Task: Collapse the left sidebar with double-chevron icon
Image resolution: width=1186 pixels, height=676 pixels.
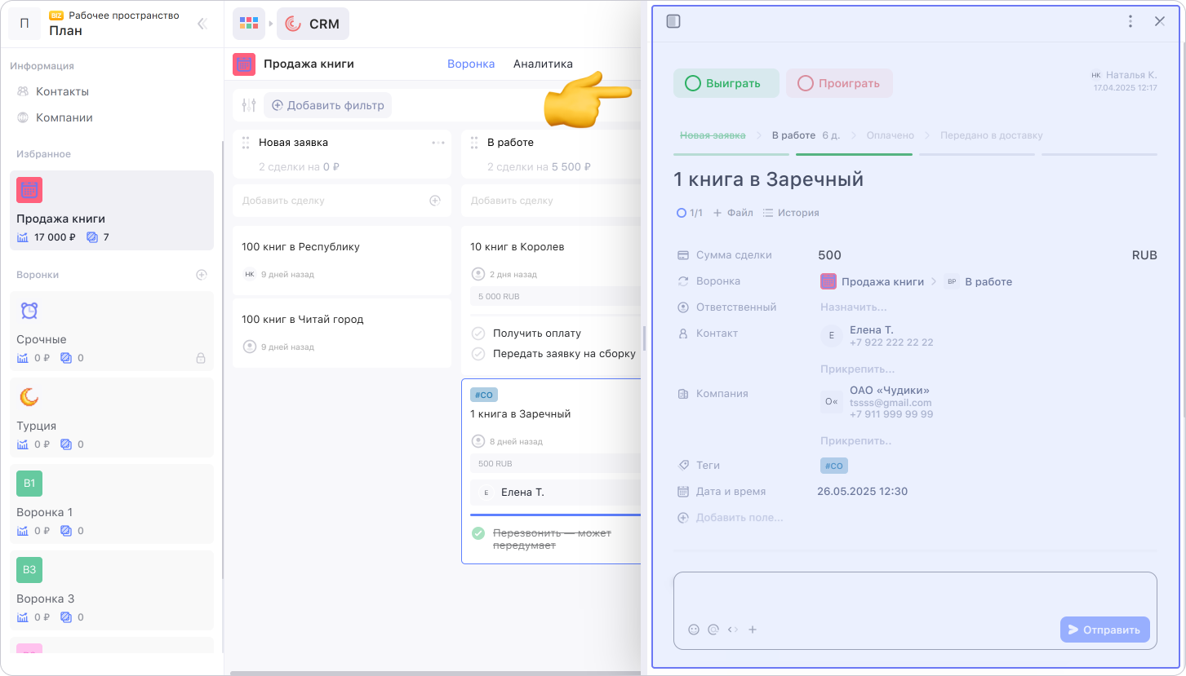Action: tap(202, 24)
